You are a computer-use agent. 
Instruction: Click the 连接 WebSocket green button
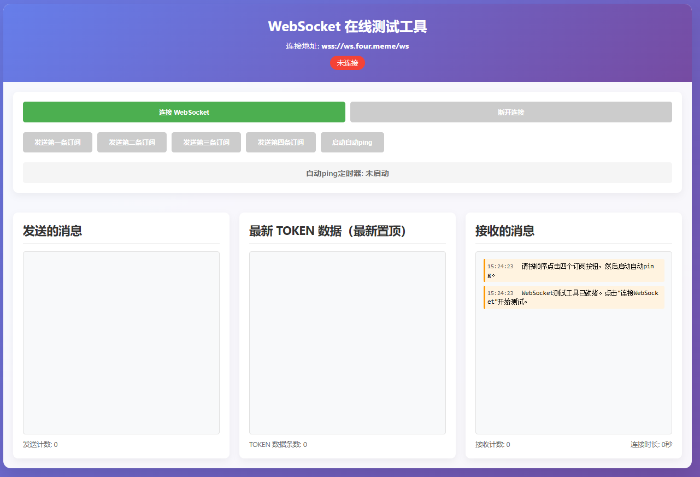[184, 111]
